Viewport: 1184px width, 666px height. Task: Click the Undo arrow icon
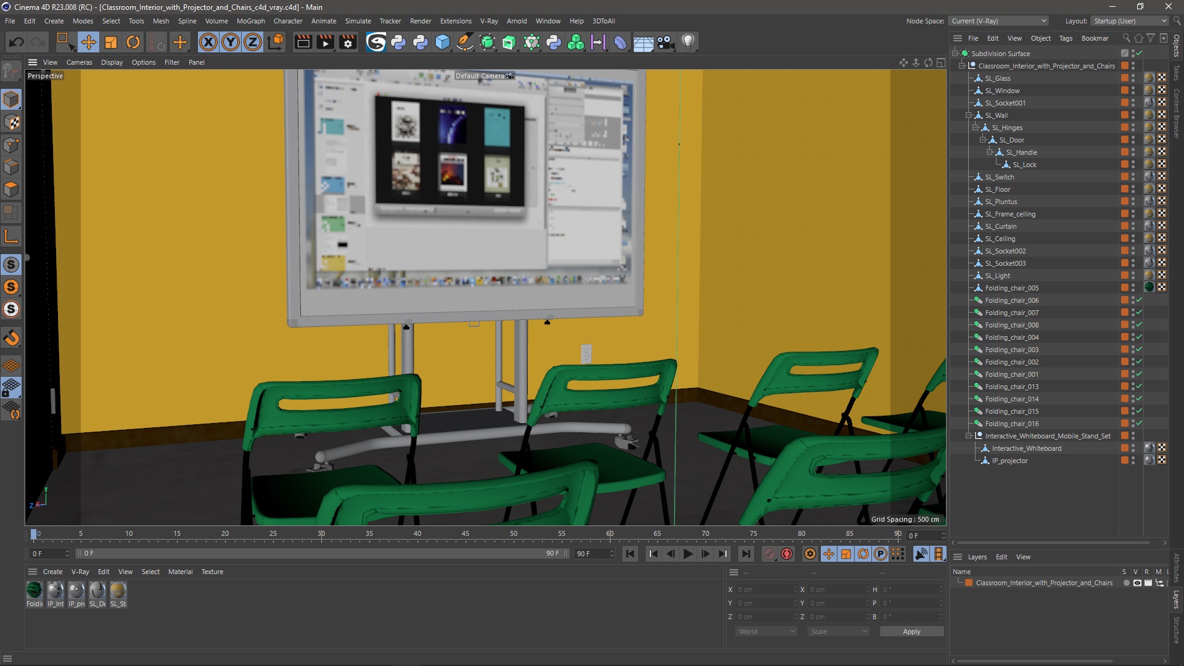pyautogui.click(x=17, y=42)
